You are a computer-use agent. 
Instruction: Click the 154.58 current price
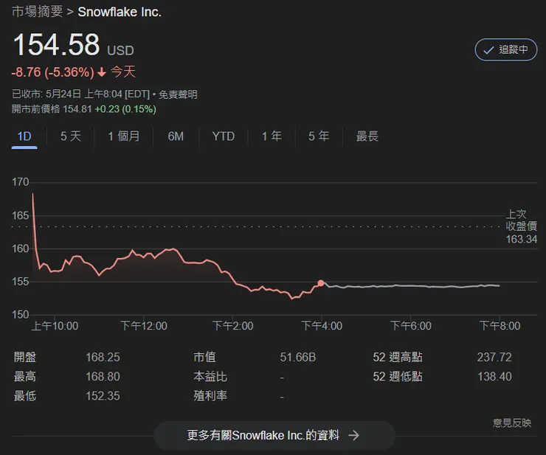pos(56,44)
